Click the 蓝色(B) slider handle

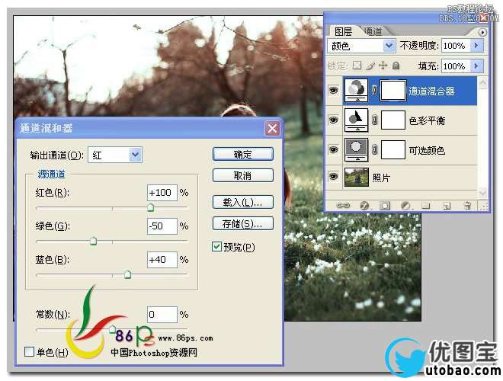127,274
